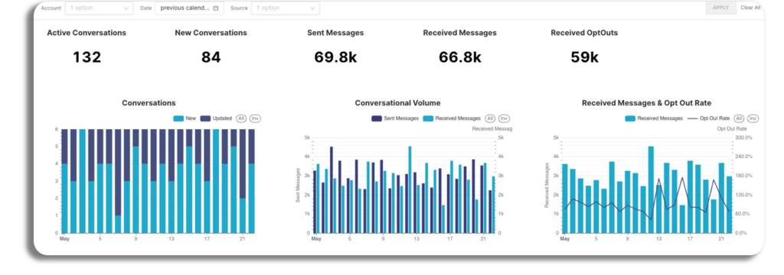Click All button in Opt Out Rate chart legend
This screenshot has height=275, width=784.
click(739, 118)
